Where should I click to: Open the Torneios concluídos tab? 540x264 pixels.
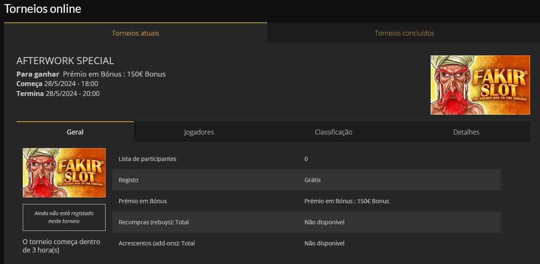pos(404,33)
